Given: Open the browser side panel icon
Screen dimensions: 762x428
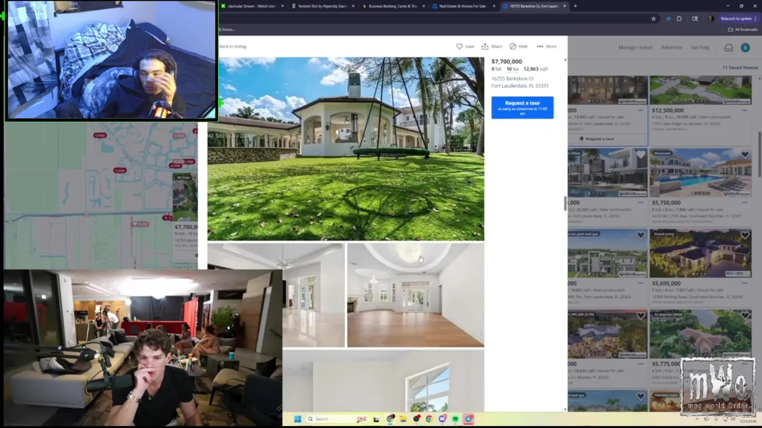Looking at the screenshot, I should (695, 18).
